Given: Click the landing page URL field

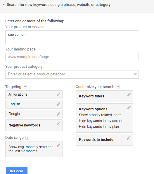Looking at the screenshot, I should coord(72,57).
